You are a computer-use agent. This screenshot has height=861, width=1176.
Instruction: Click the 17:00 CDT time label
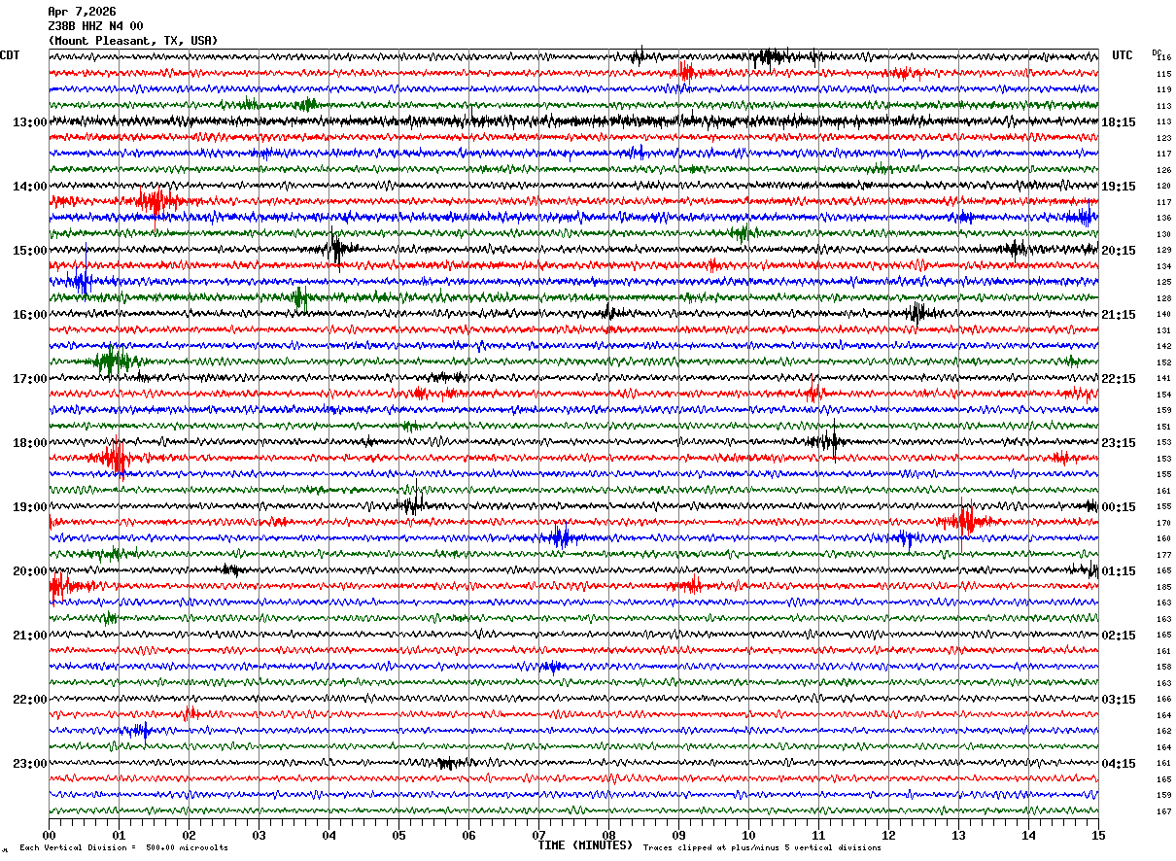[29, 379]
